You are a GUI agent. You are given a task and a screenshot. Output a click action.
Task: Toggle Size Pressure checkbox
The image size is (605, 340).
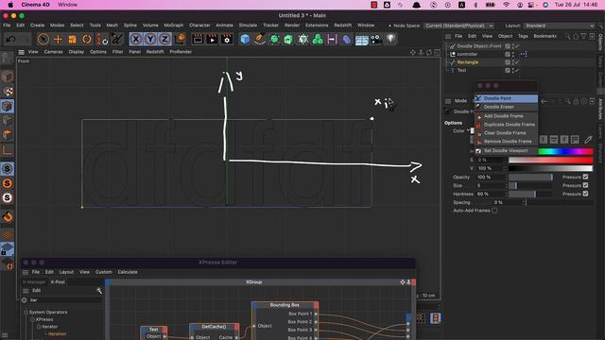pyautogui.click(x=585, y=185)
